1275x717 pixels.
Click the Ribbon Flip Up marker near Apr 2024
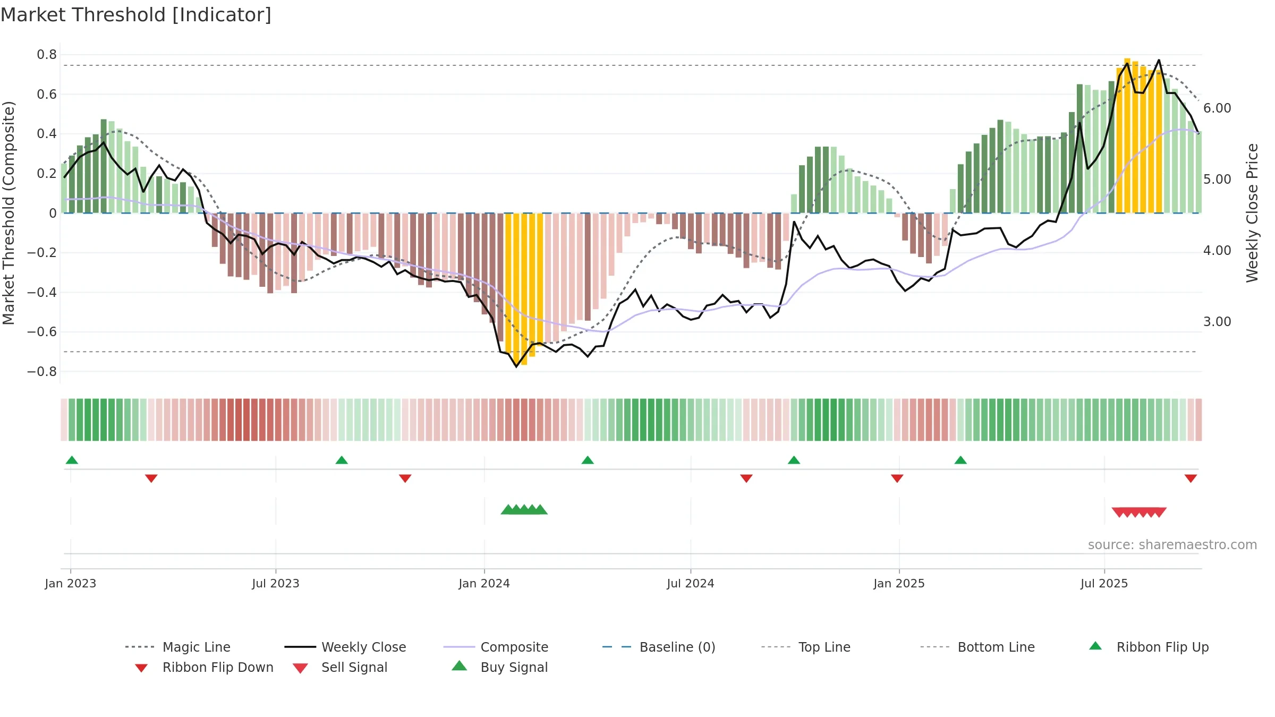tap(588, 460)
